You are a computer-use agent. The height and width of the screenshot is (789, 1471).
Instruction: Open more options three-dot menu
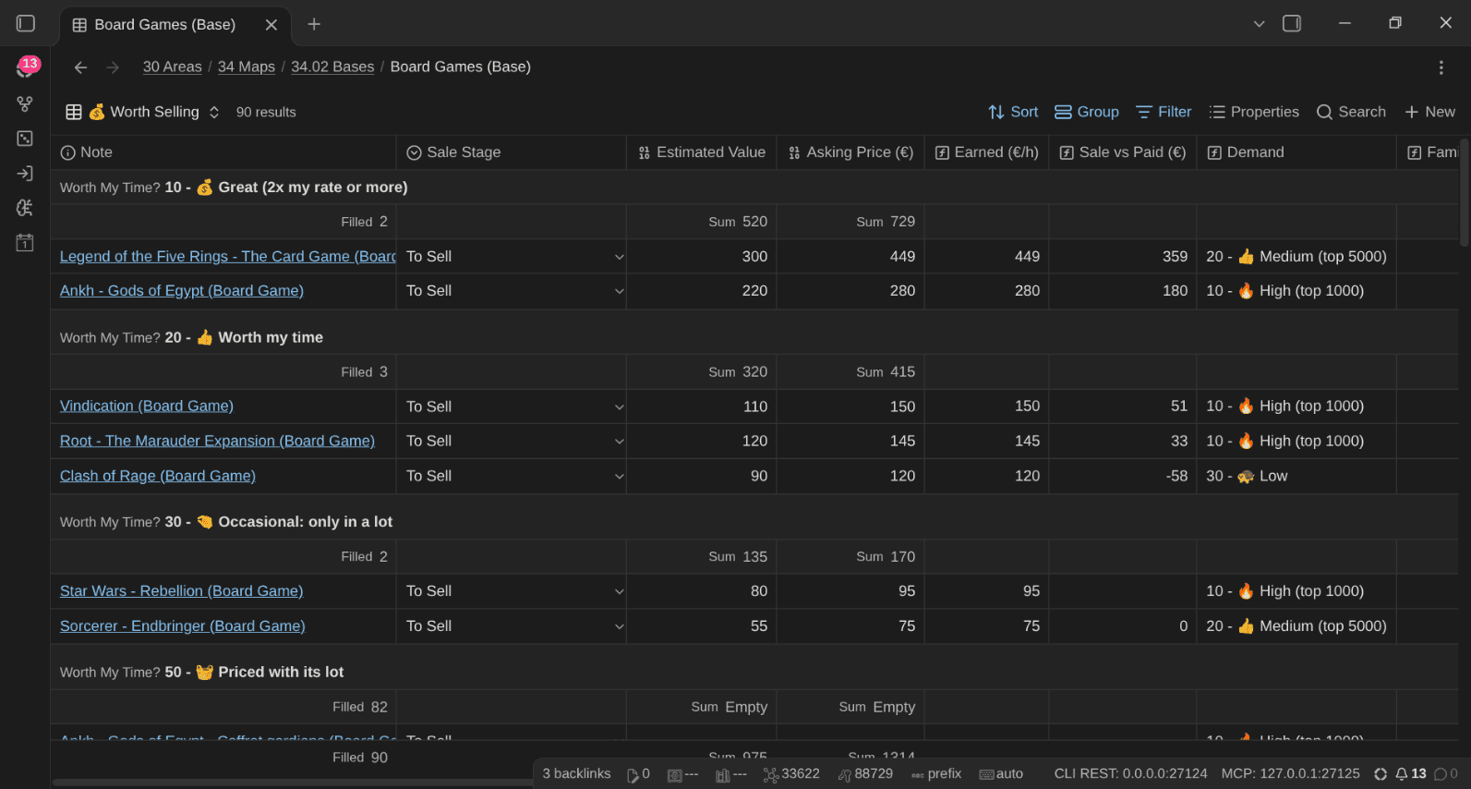point(1441,67)
